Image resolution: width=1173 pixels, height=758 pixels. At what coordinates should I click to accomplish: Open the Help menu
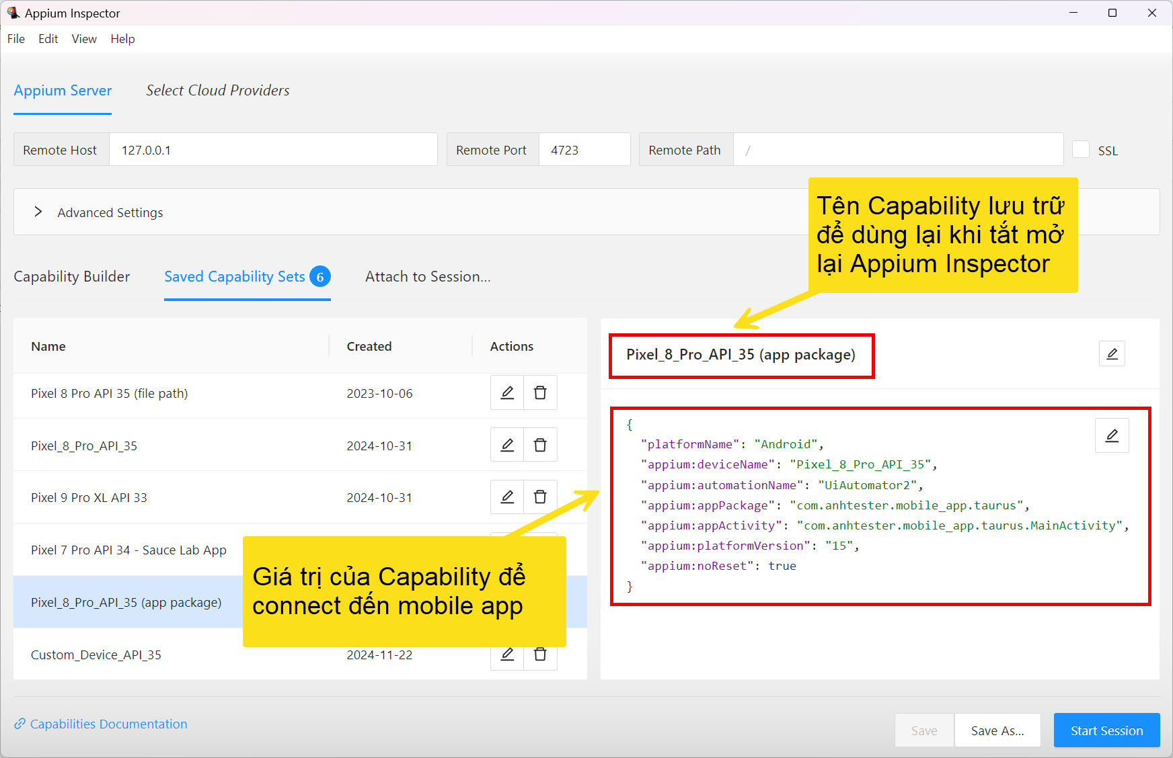[123, 39]
